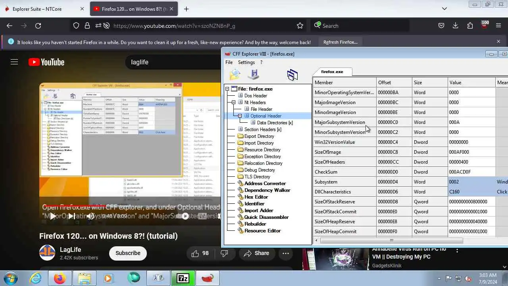Image resolution: width=508 pixels, height=286 pixels.
Task: Select the Dos Header node
Action: tap(256, 96)
